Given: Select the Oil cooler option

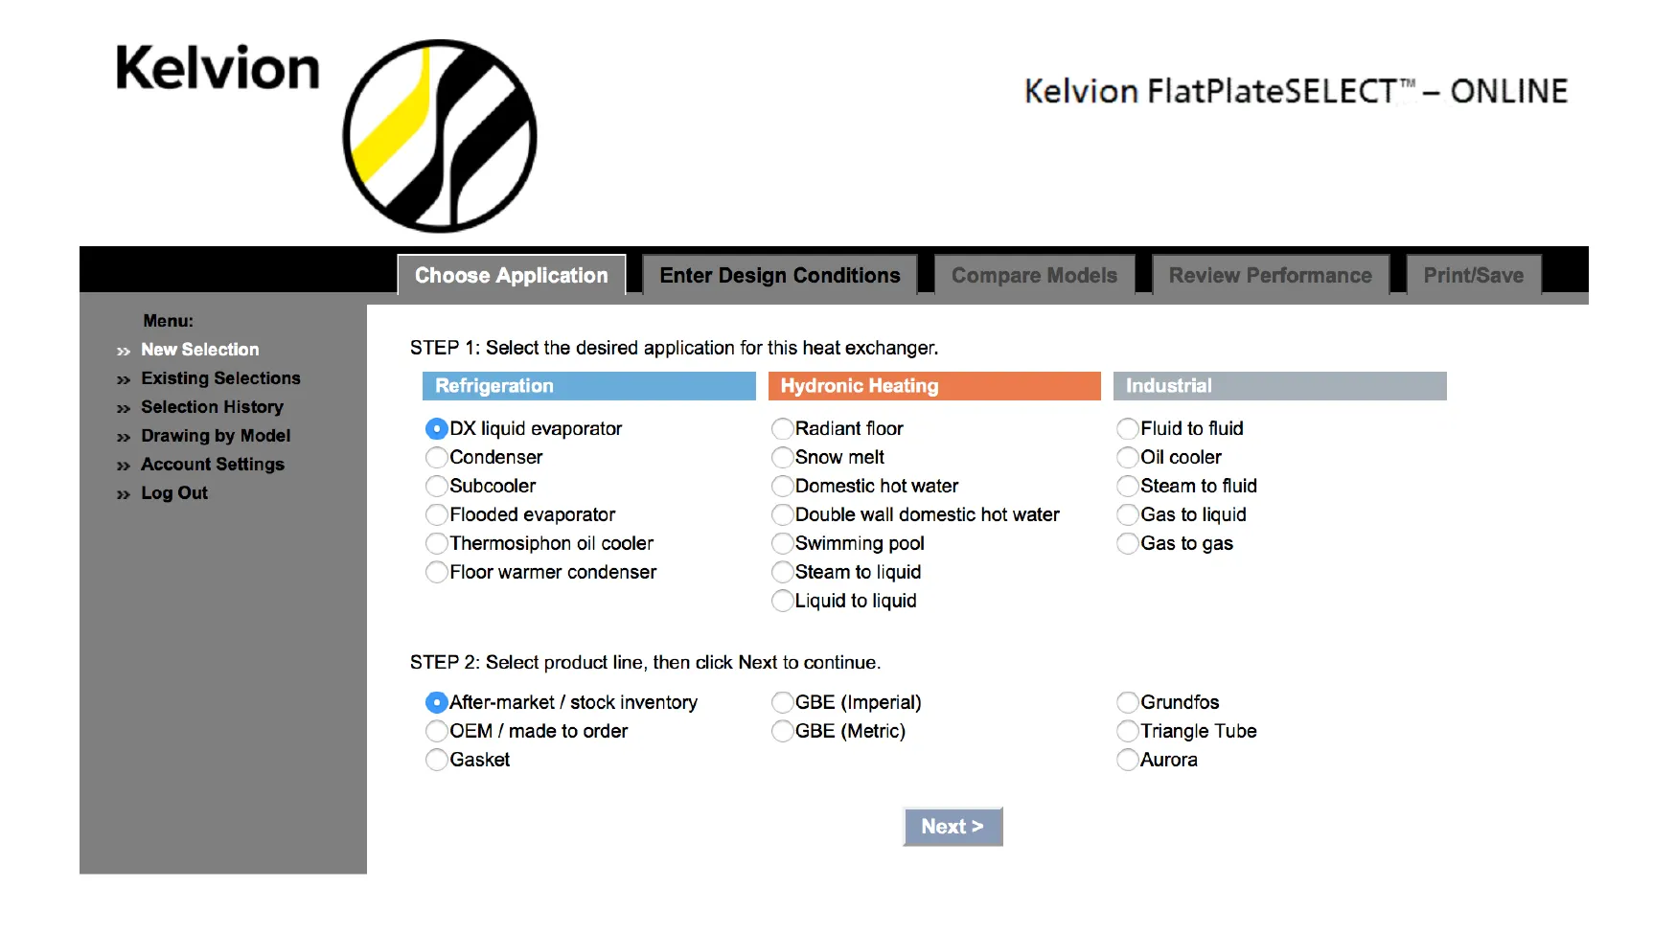Looking at the screenshot, I should pyautogui.click(x=1128, y=457).
